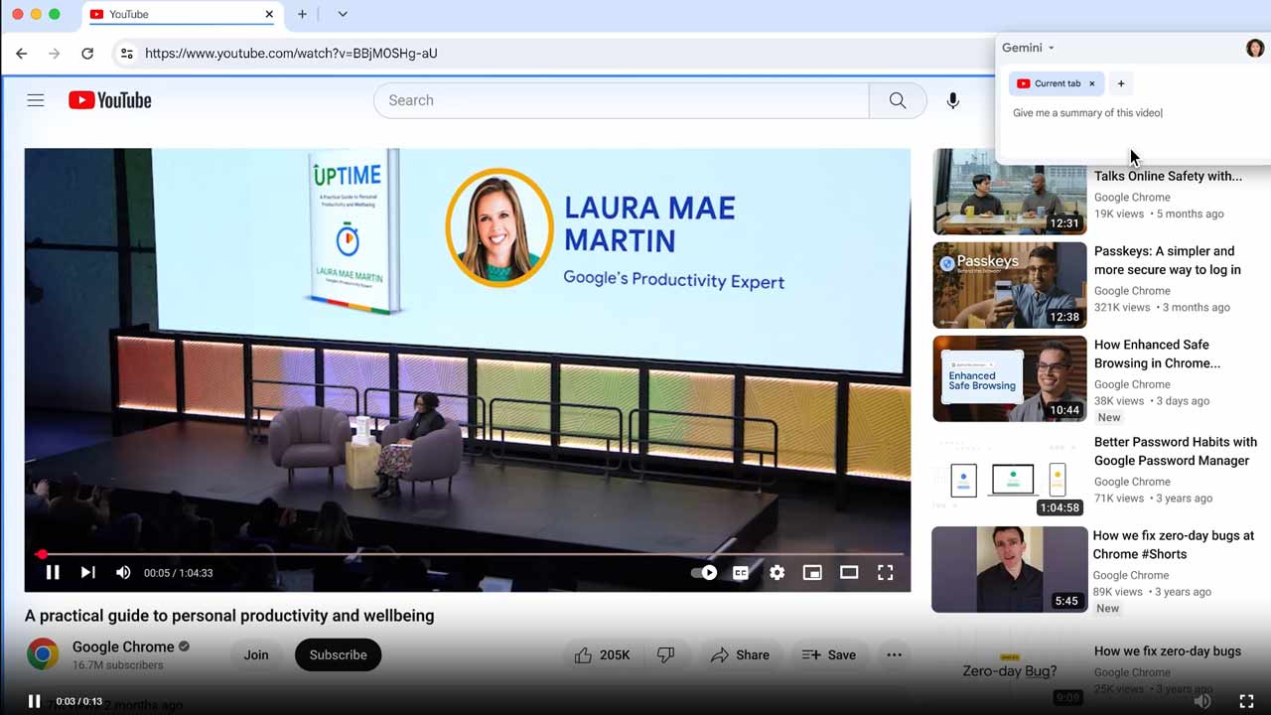
Task: Start voice search with the microphone icon
Action: click(x=952, y=100)
